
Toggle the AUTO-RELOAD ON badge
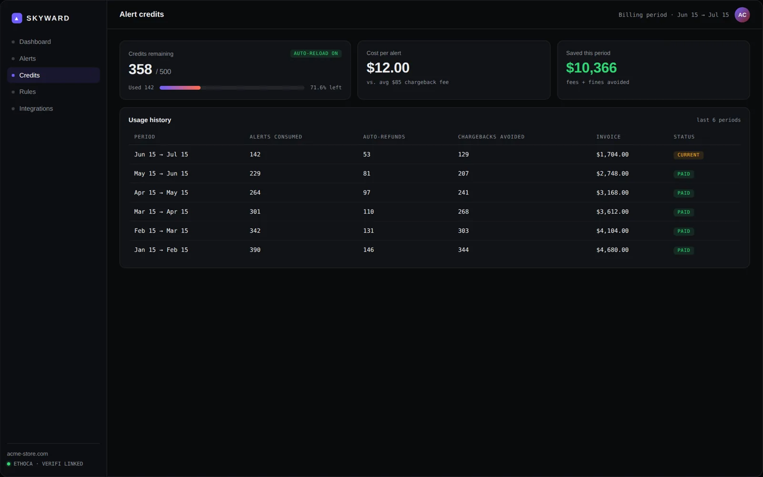point(316,53)
